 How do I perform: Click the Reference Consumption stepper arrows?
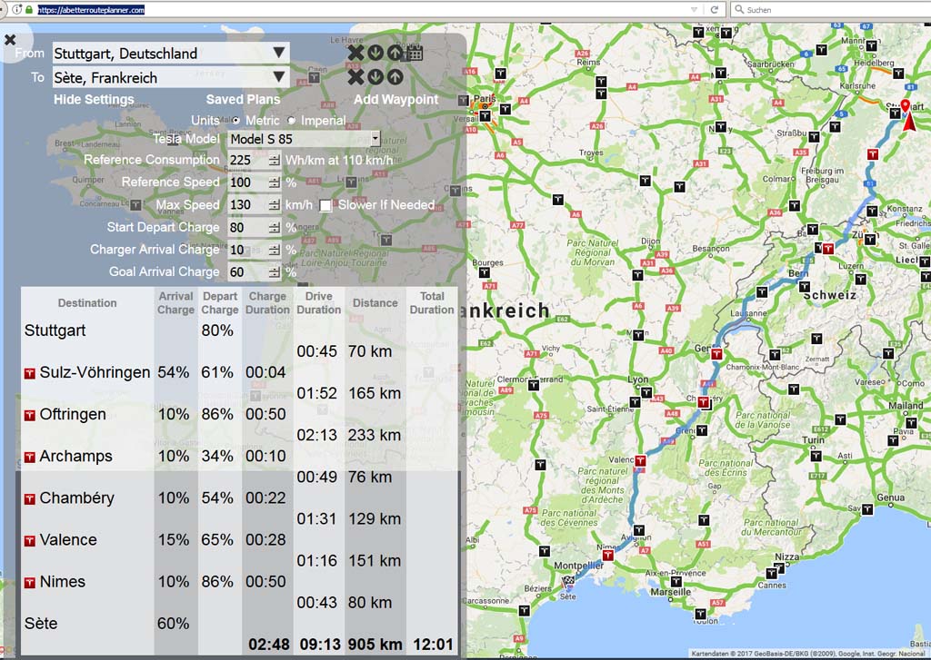pyautogui.click(x=274, y=161)
